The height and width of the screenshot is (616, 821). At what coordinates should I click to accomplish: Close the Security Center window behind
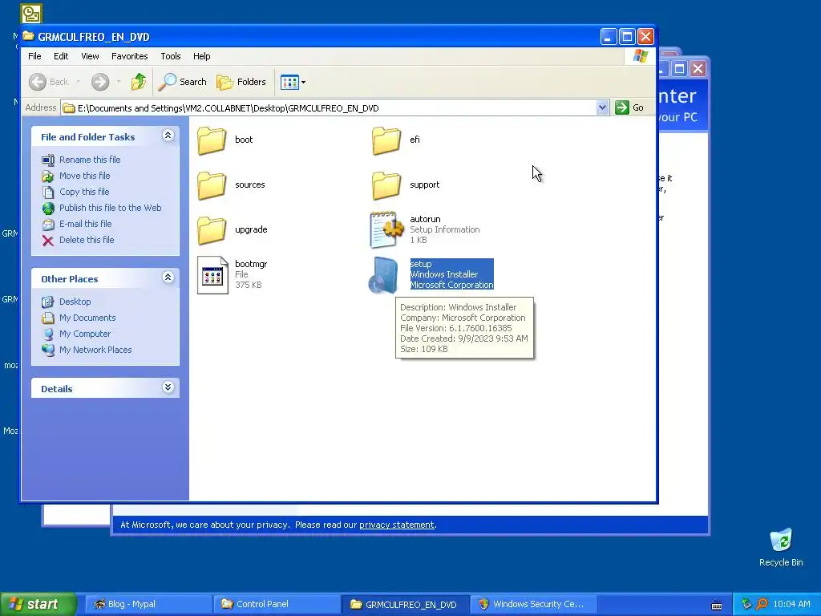point(698,69)
